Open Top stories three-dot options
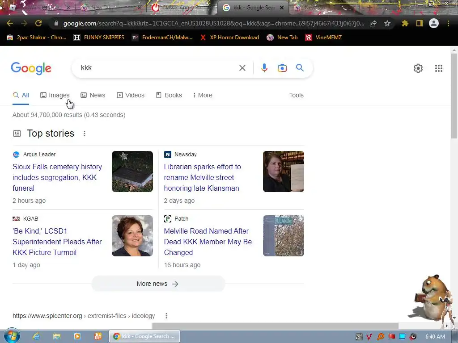Screen dimensions: 458x343 [85, 134]
